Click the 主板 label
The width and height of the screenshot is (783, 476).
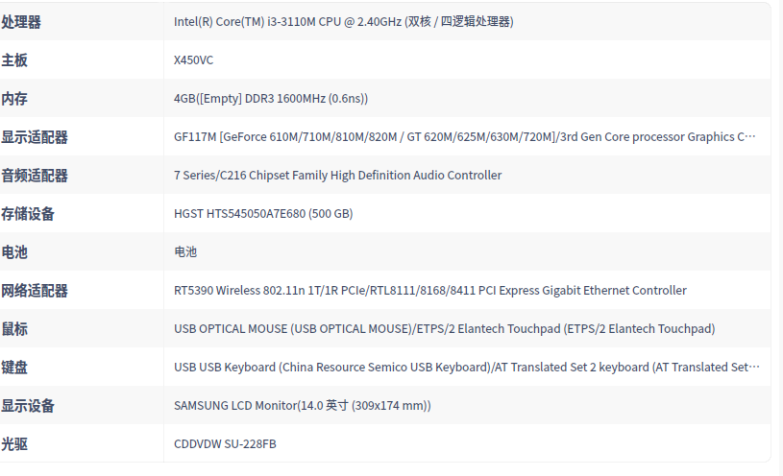coord(14,60)
